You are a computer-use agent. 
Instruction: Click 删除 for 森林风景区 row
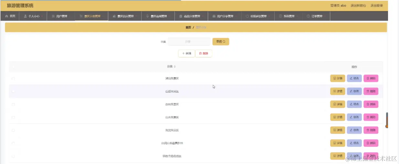[x=371, y=104]
